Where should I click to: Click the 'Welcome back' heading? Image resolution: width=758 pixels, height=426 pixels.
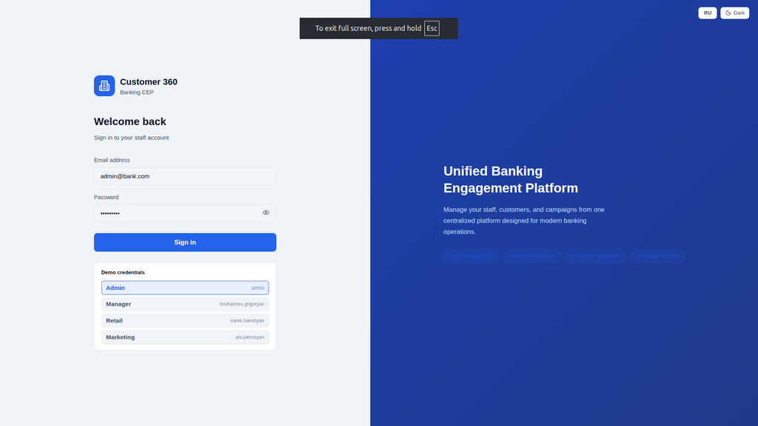pyautogui.click(x=130, y=122)
